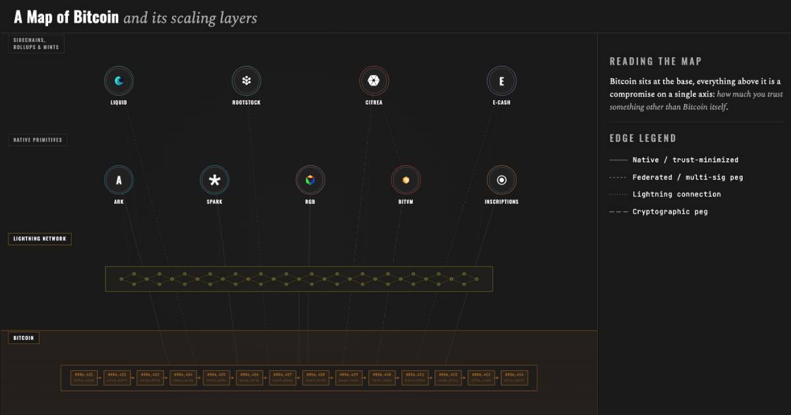This screenshot has height=415, width=791.
Task: Click the last Bitcoin block ending 434
Action: point(515,378)
